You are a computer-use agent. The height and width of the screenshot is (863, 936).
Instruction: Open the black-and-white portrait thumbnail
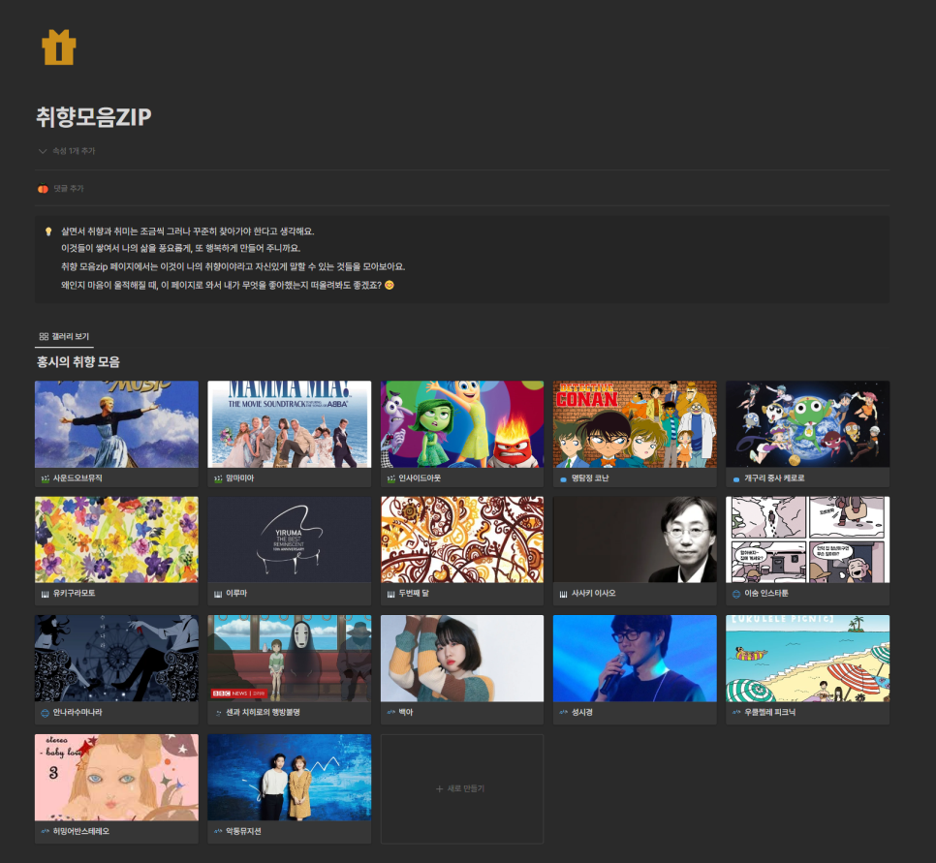pos(636,539)
